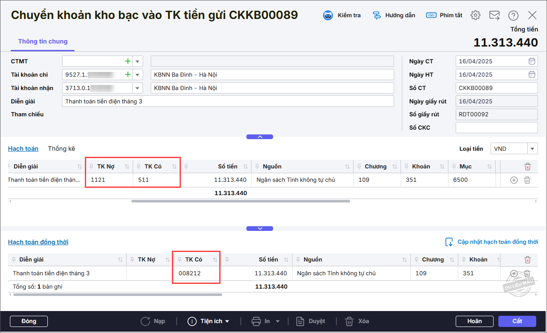Click the mail feedback icon
547x333 pixels.
point(494,16)
